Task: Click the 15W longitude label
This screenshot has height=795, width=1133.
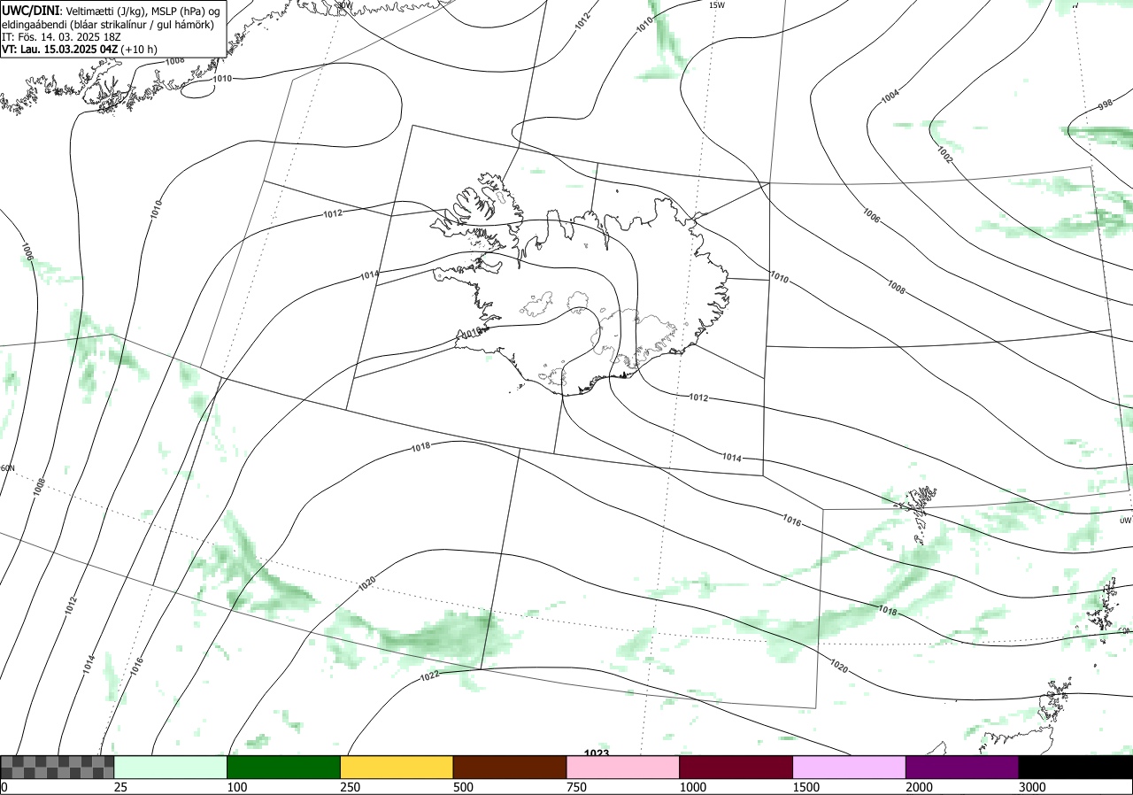Action: pos(717,5)
